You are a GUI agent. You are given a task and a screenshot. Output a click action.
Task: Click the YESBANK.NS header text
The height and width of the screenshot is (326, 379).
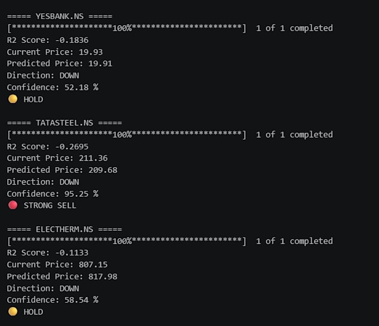point(60,16)
